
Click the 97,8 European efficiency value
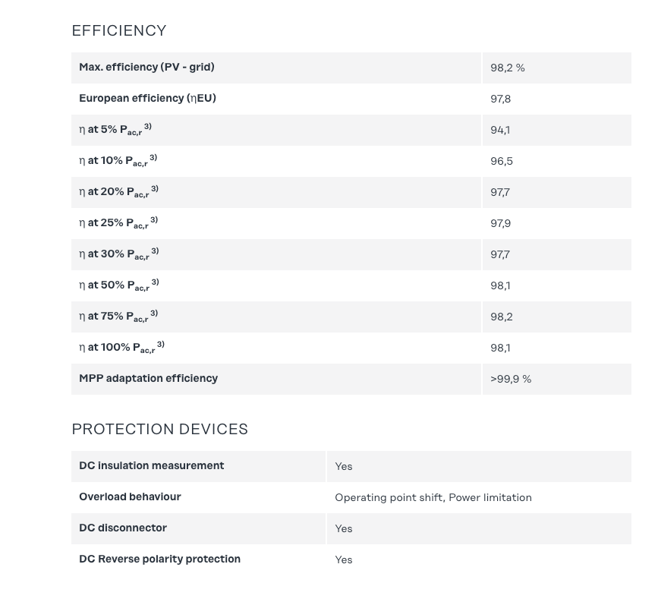point(500,99)
